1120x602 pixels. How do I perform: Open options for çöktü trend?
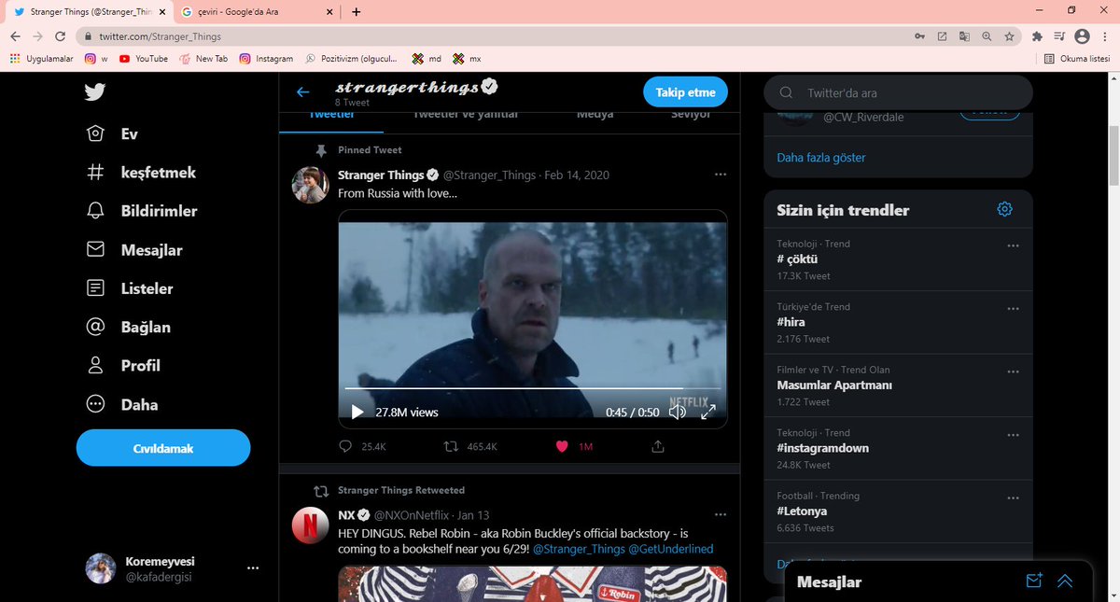coord(1013,245)
